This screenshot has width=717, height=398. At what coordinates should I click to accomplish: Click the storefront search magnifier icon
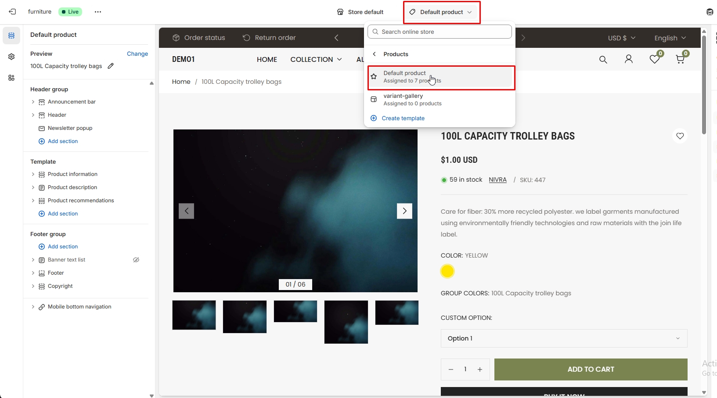(603, 60)
